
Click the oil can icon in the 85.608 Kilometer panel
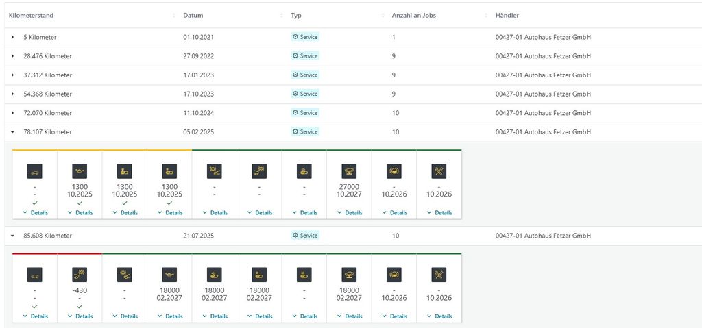[x=169, y=275]
